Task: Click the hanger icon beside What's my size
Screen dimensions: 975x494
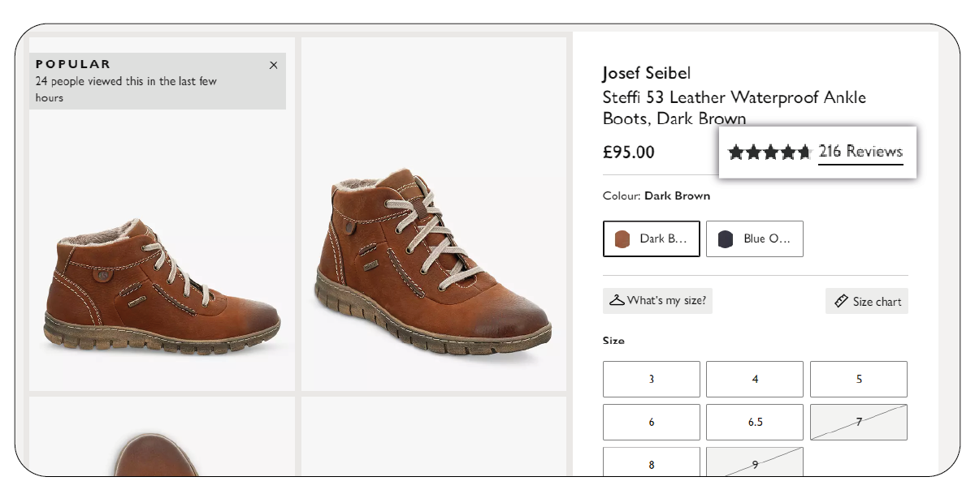Action: click(617, 300)
